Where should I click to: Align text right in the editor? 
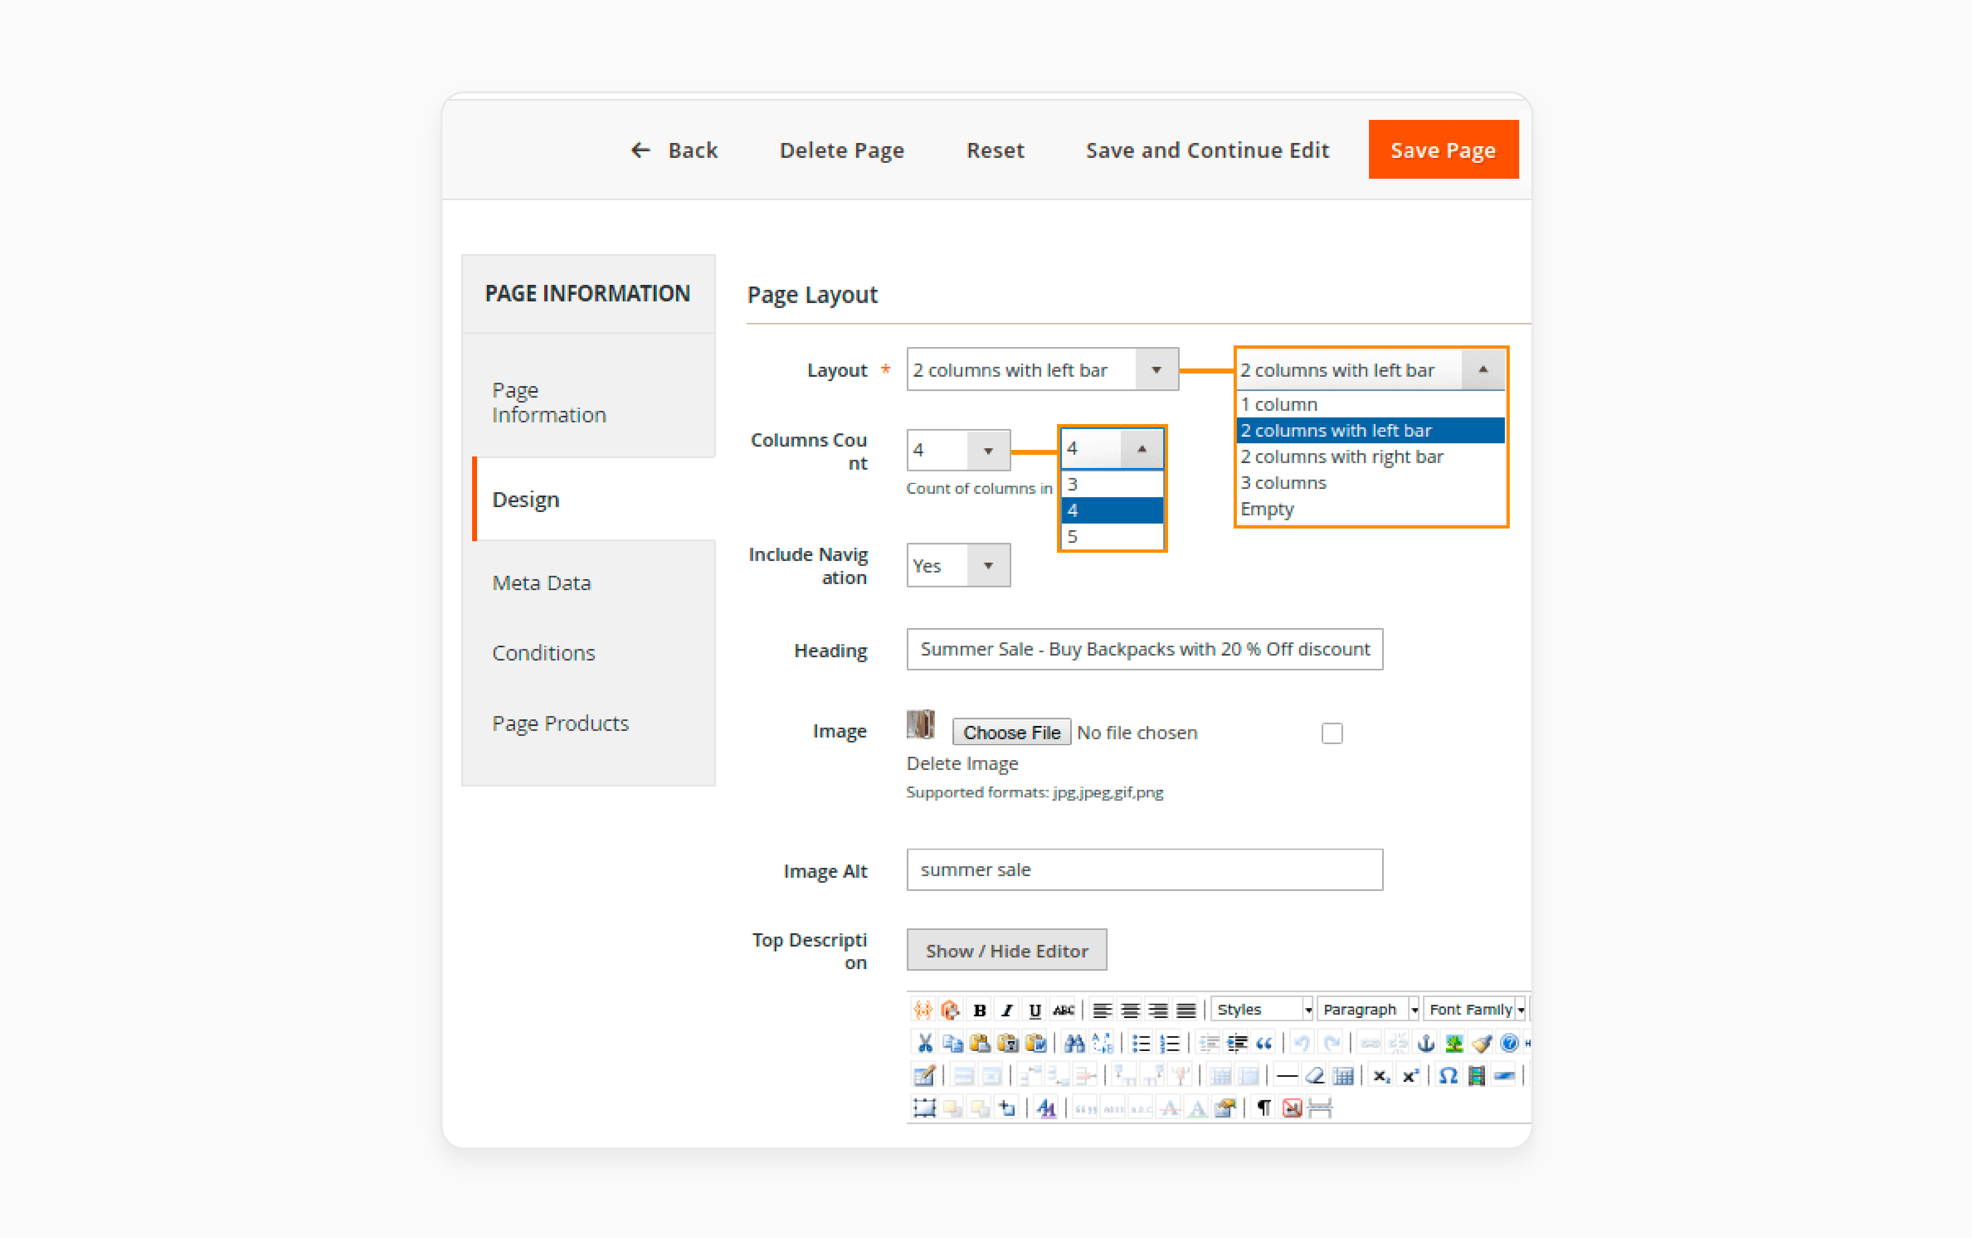pyautogui.click(x=1158, y=1010)
